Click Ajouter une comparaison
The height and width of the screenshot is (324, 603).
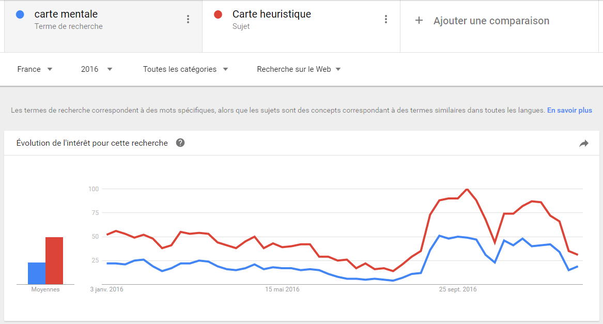click(x=491, y=21)
